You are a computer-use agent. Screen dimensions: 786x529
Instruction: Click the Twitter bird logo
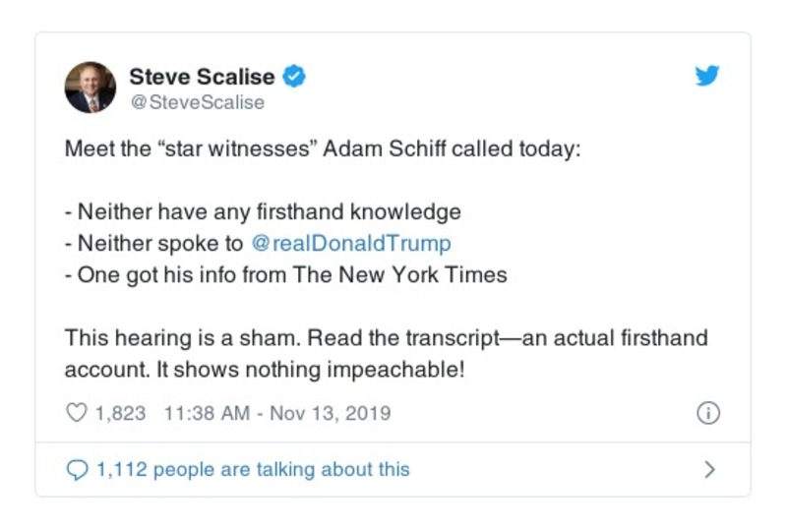707,76
